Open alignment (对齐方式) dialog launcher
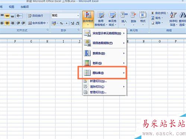The height and width of the screenshot is (139, 186). pyautogui.click(x=48, y=30)
